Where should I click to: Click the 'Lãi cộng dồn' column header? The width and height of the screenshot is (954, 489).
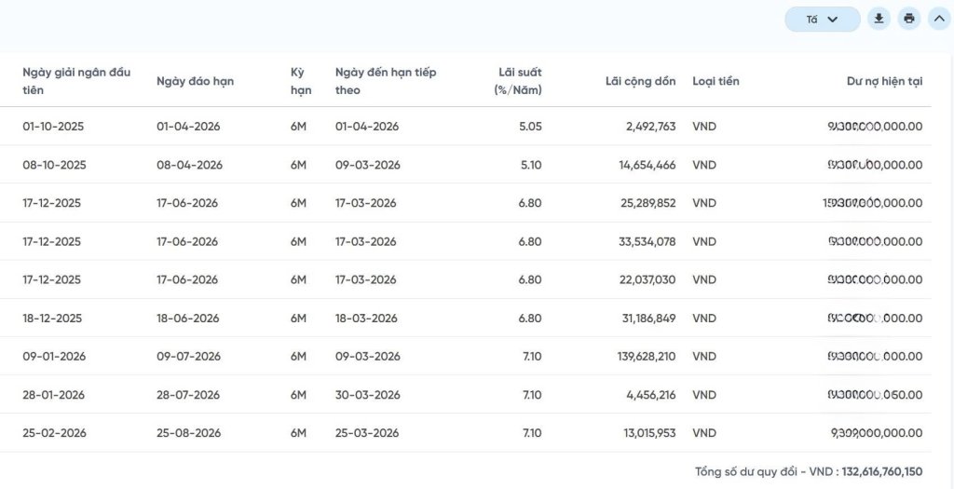pyautogui.click(x=640, y=81)
